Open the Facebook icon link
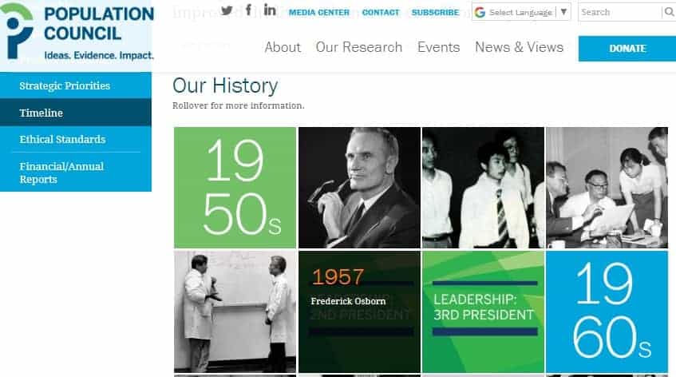676x377 pixels. 249,10
